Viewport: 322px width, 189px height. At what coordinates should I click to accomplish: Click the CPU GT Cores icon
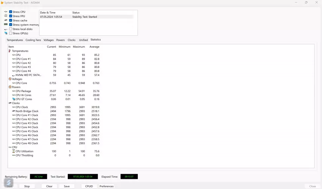point(14,99)
